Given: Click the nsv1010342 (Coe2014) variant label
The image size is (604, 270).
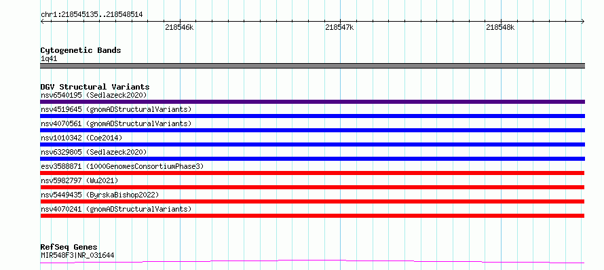Looking at the screenshot, I should 81,138.
